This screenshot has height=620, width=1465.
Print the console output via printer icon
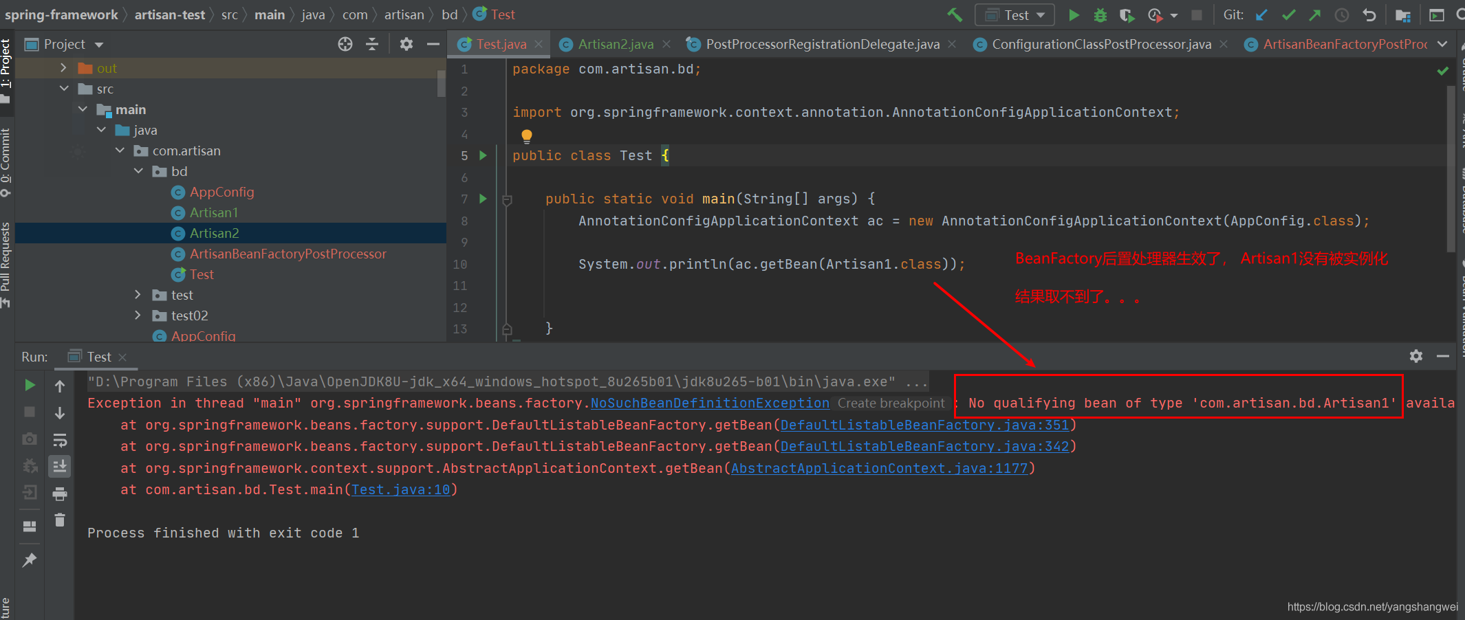pos(60,494)
